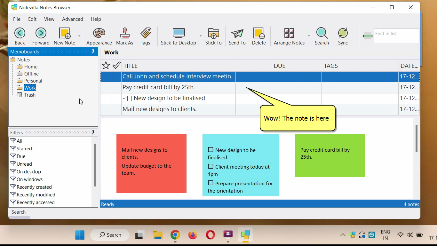Pin the Filters panel
The image size is (437, 246).
[93, 132]
